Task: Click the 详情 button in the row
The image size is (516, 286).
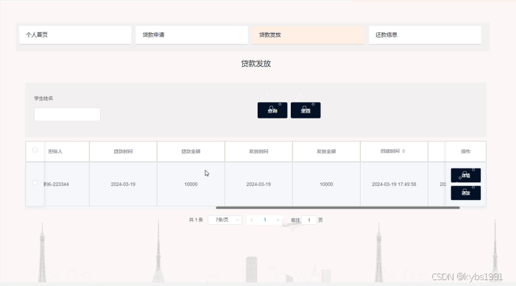Action: point(466,175)
